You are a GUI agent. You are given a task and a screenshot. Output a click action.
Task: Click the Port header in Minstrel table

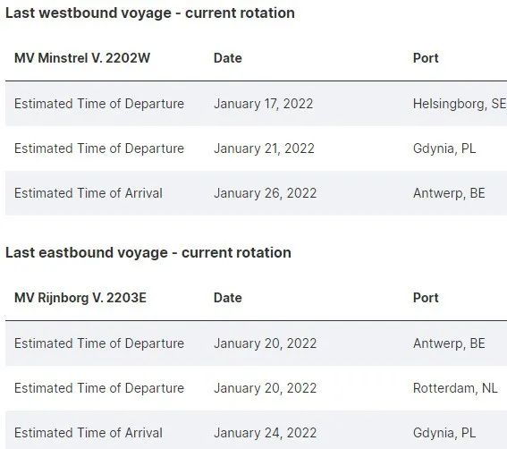(426, 58)
